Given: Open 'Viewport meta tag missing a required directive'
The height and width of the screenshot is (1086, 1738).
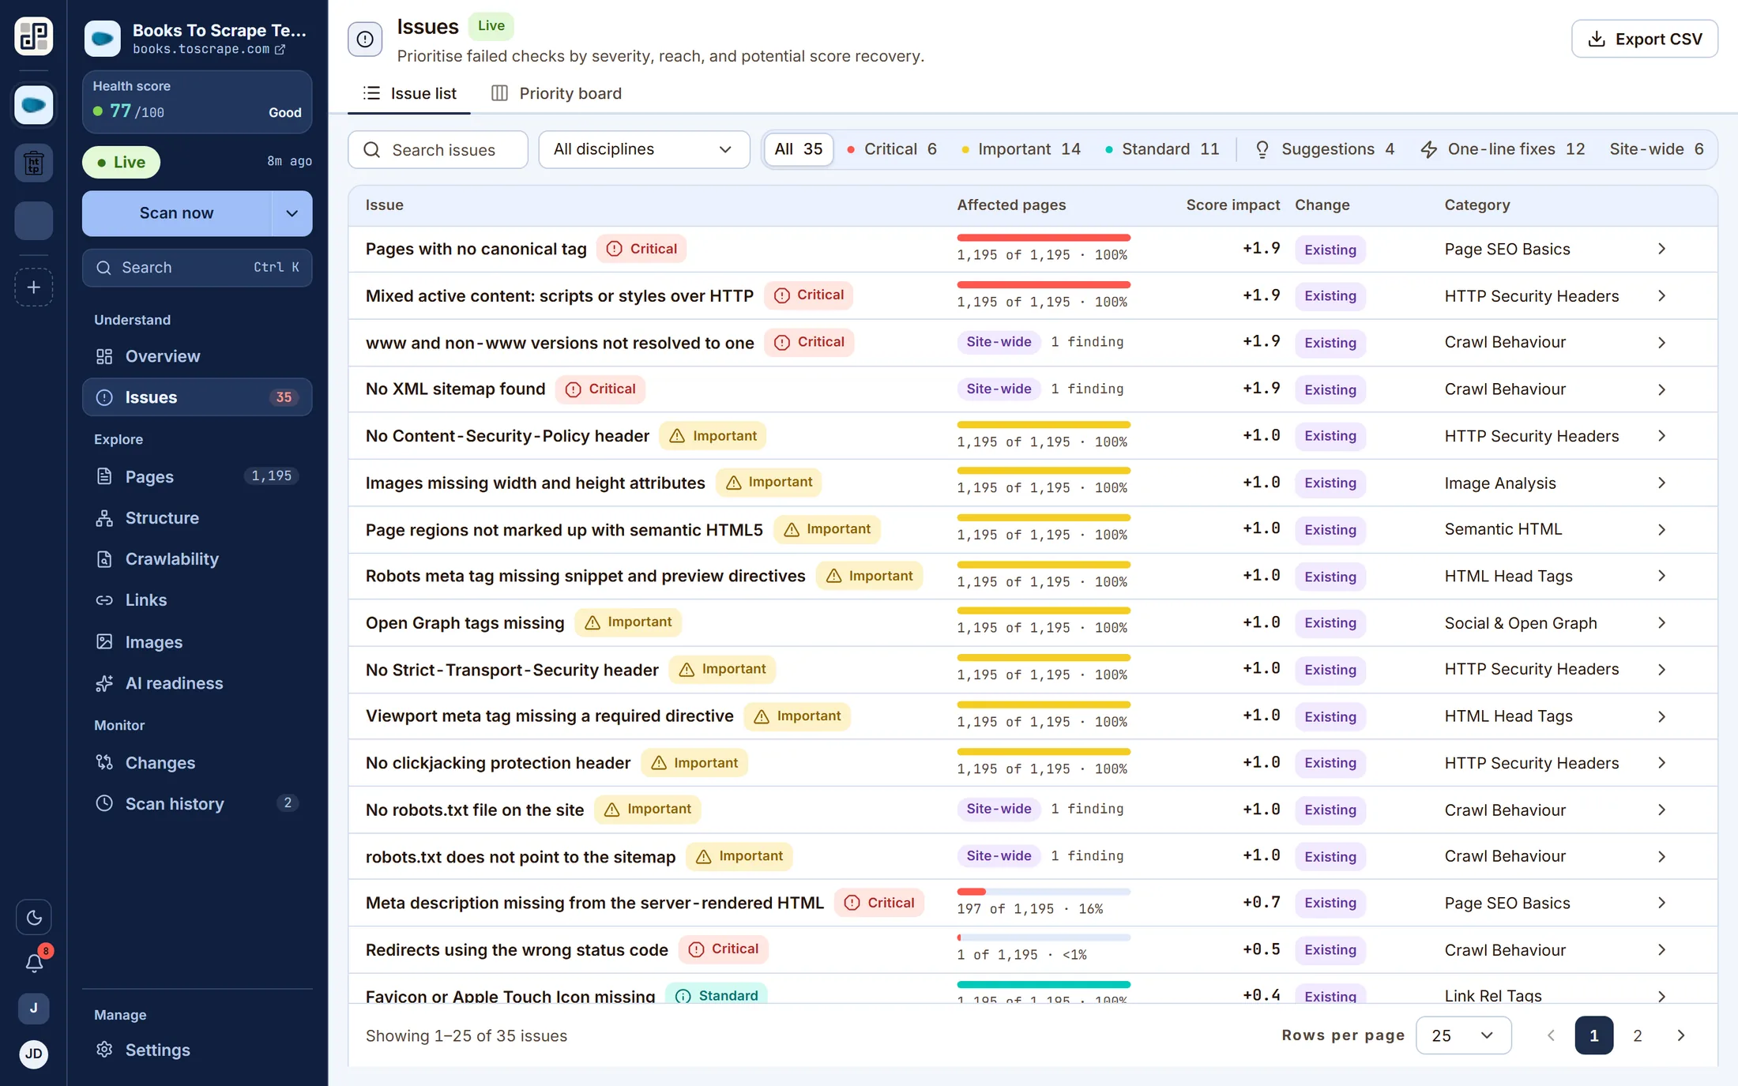Looking at the screenshot, I should (x=550, y=716).
